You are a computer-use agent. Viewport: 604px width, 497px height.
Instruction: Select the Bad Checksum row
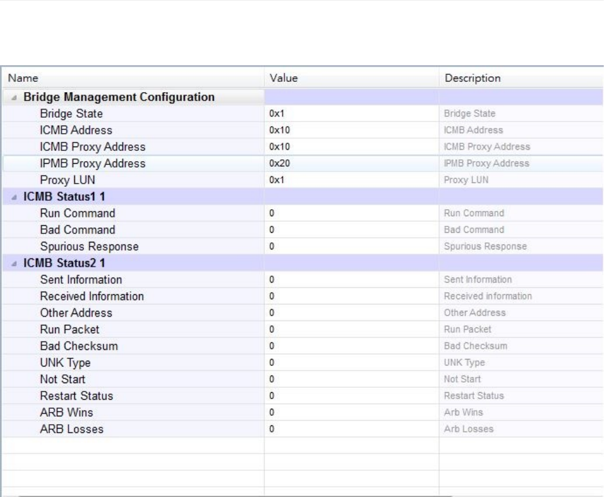point(303,346)
